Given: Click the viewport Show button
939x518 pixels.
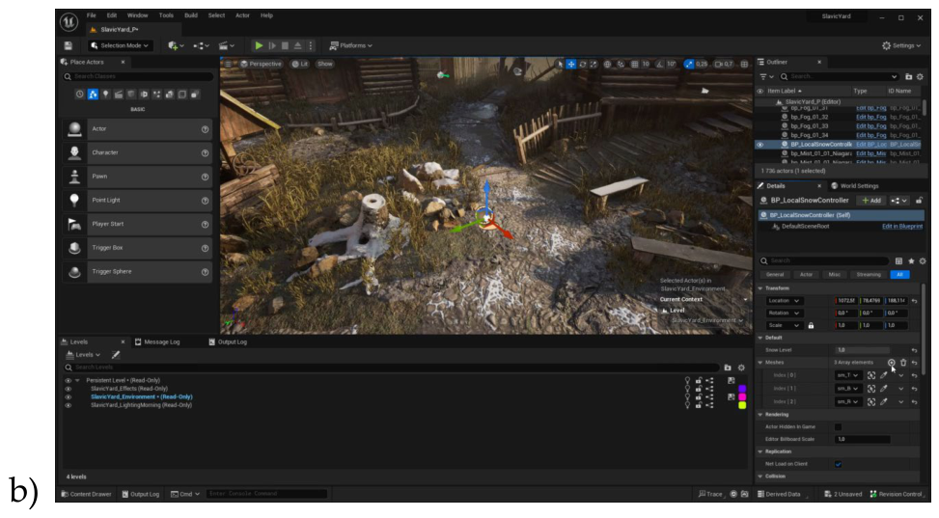Looking at the screenshot, I should coord(324,64).
